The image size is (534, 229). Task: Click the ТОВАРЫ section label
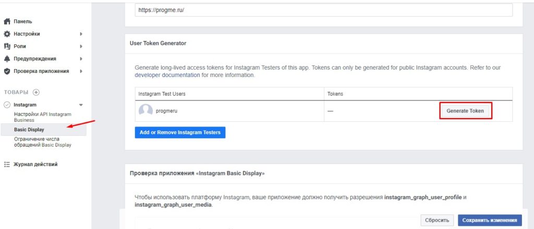click(16, 92)
